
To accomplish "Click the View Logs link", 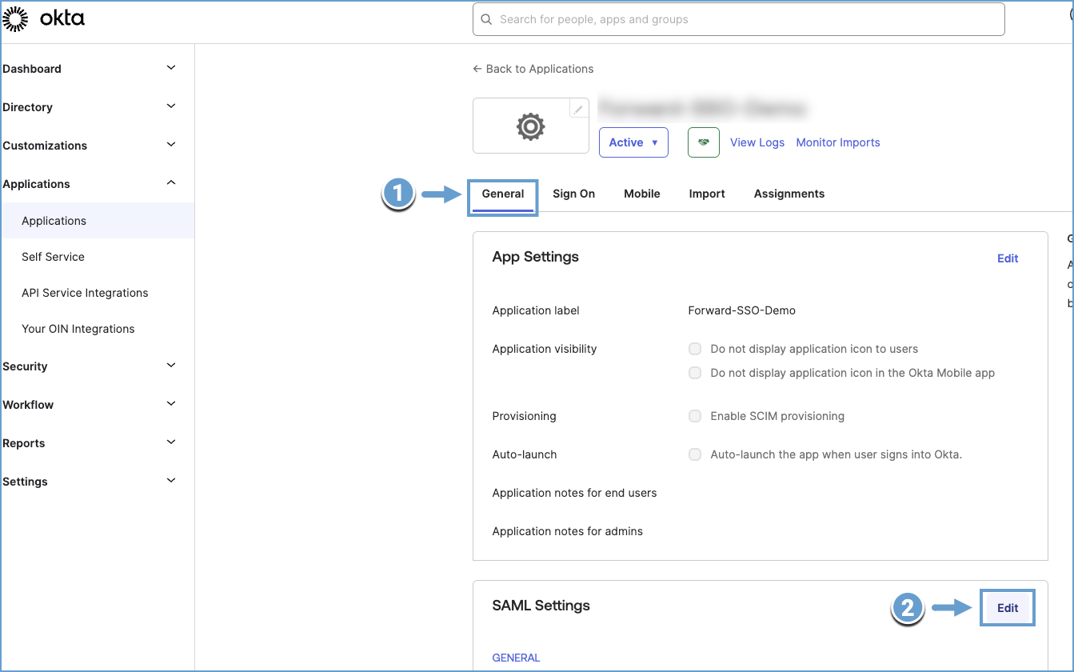I will pos(757,142).
